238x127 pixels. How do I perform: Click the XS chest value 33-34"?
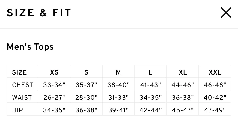(54, 85)
